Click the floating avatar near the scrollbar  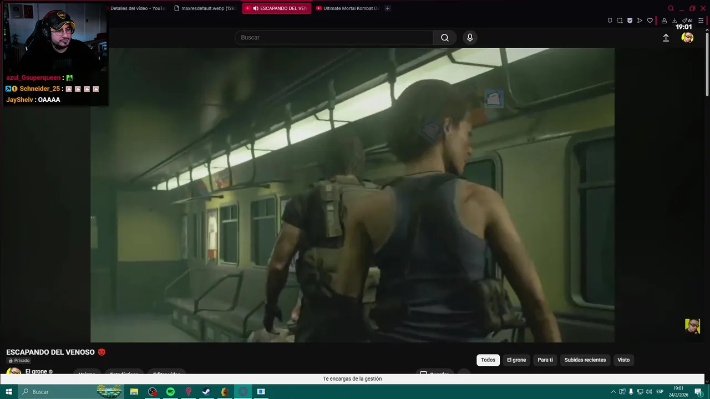click(x=692, y=326)
